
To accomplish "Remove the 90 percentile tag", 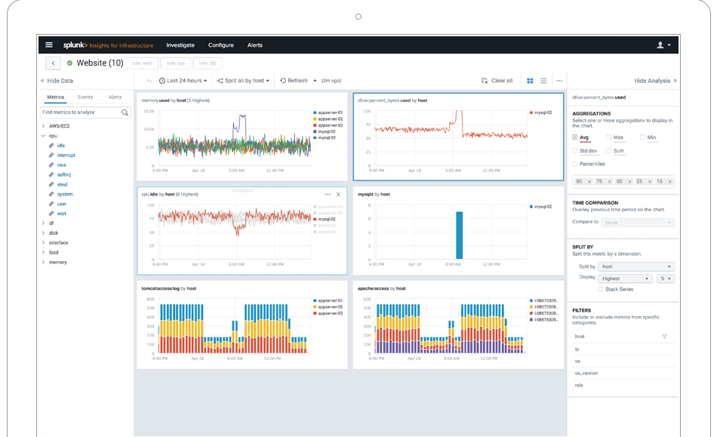I will [x=589, y=182].
